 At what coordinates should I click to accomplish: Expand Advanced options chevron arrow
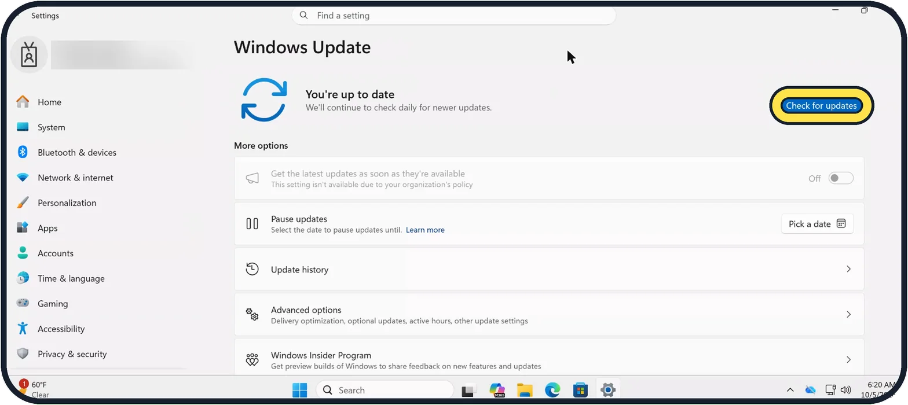point(848,314)
